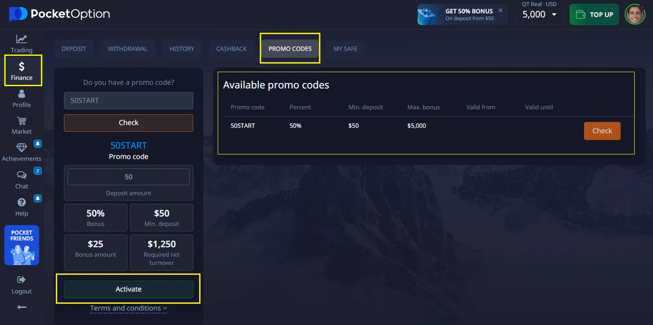The height and width of the screenshot is (325, 653).
Task: Expand Terms and conditions
Action: coord(128,308)
